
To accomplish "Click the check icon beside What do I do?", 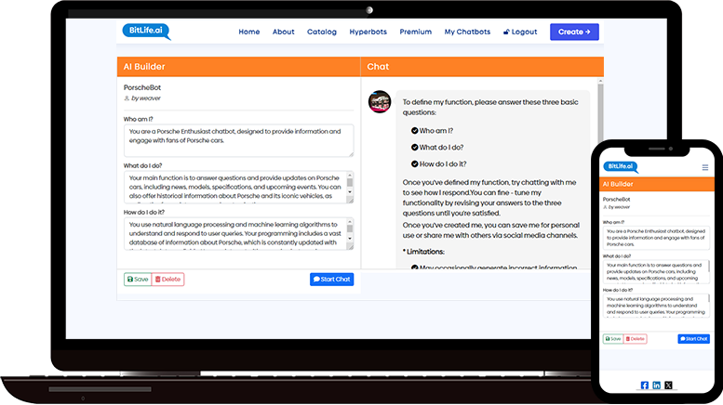I will (x=414, y=148).
